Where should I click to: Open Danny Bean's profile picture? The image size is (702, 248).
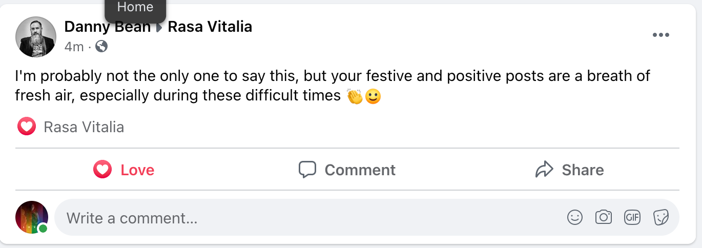[x=36, y=36]
